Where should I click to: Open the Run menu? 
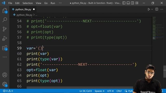[53, 3]
